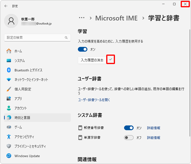
Task: Go back with the arrow icon
Action: [6, 6]
